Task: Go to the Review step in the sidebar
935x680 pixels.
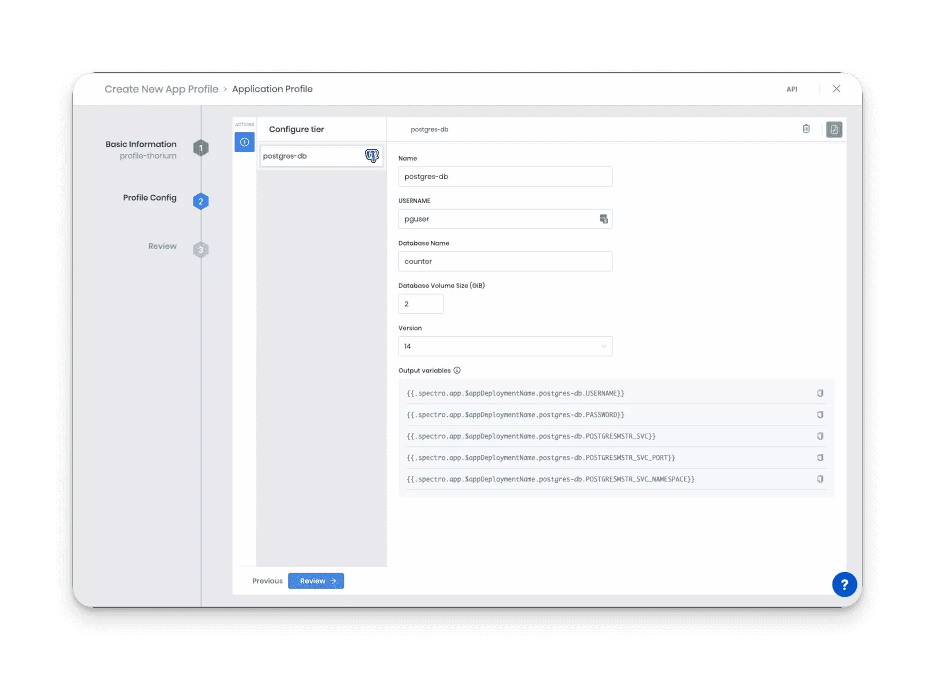Action: point(162,246)
